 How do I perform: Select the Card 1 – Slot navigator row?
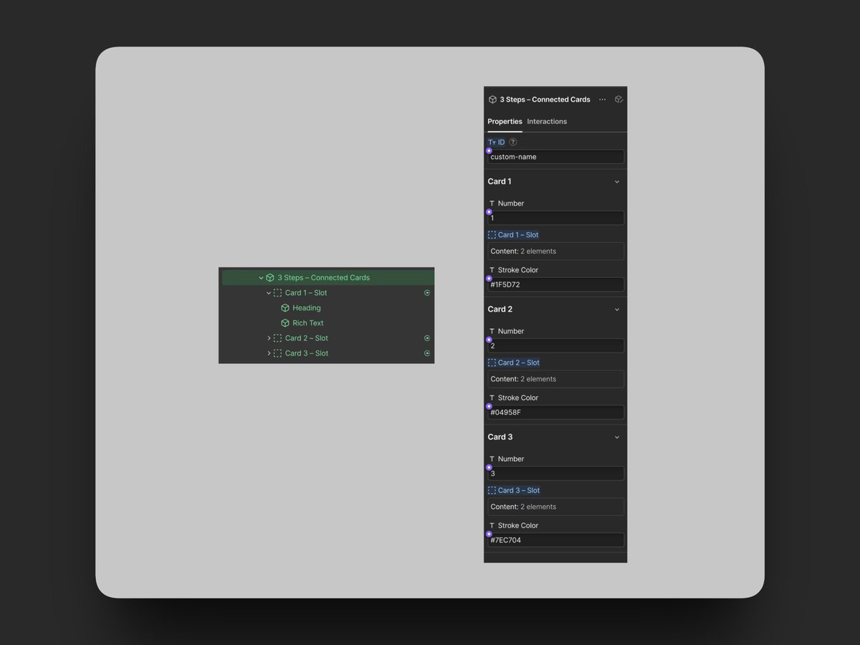pyautogui.click(x=327, y=292)
